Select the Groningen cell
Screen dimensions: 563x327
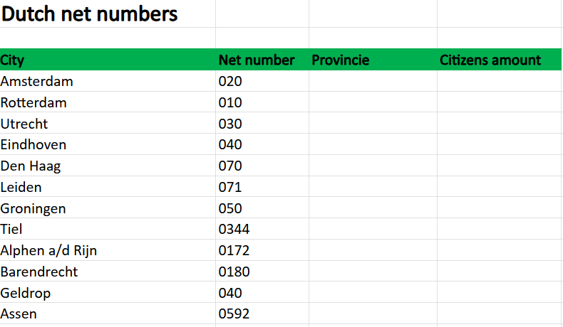pos(108,208)
